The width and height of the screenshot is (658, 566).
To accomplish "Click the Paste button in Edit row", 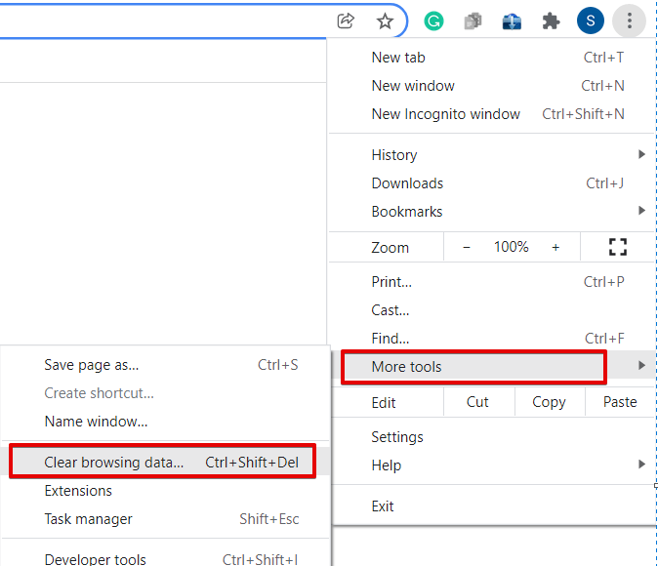I will [x=620, y=402].
